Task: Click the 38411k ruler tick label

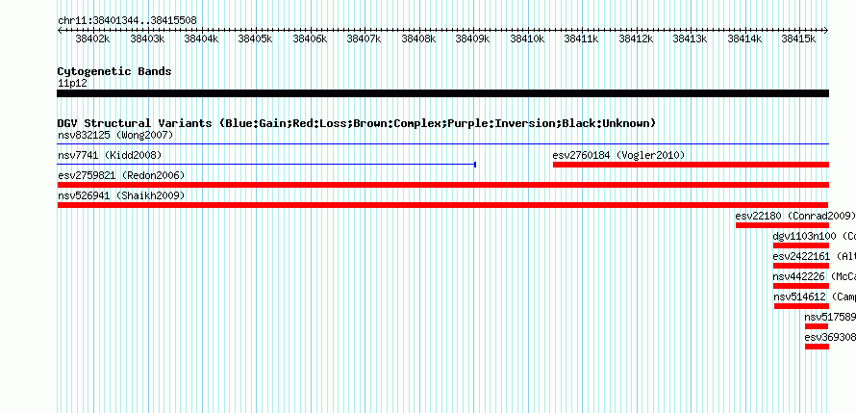Action: [581, 39]
